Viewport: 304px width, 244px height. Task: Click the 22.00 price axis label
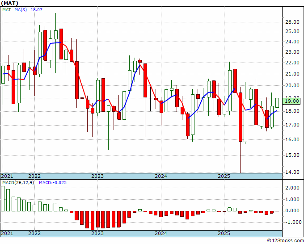[292, 63]
